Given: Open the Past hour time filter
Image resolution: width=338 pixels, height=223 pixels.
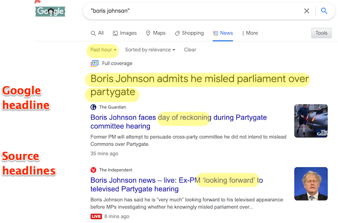Looking at the screenshot, I should click(103, 50).
